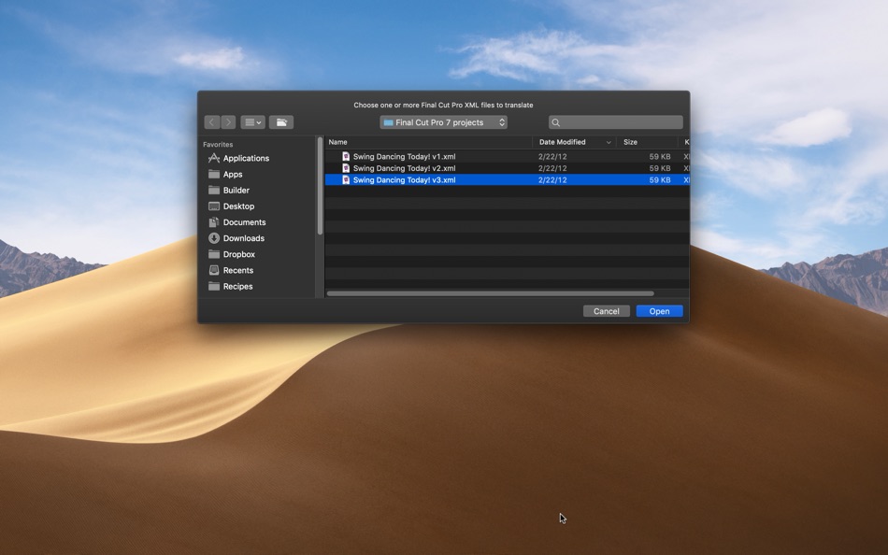Image resolution: width=888 pixels, height=555 pixels.
Task: Click the Recipes folder icon
Action: 214,286
